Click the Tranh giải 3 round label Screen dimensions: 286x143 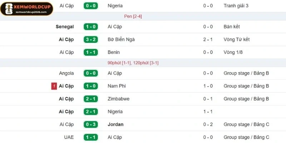tap(236, 6)
